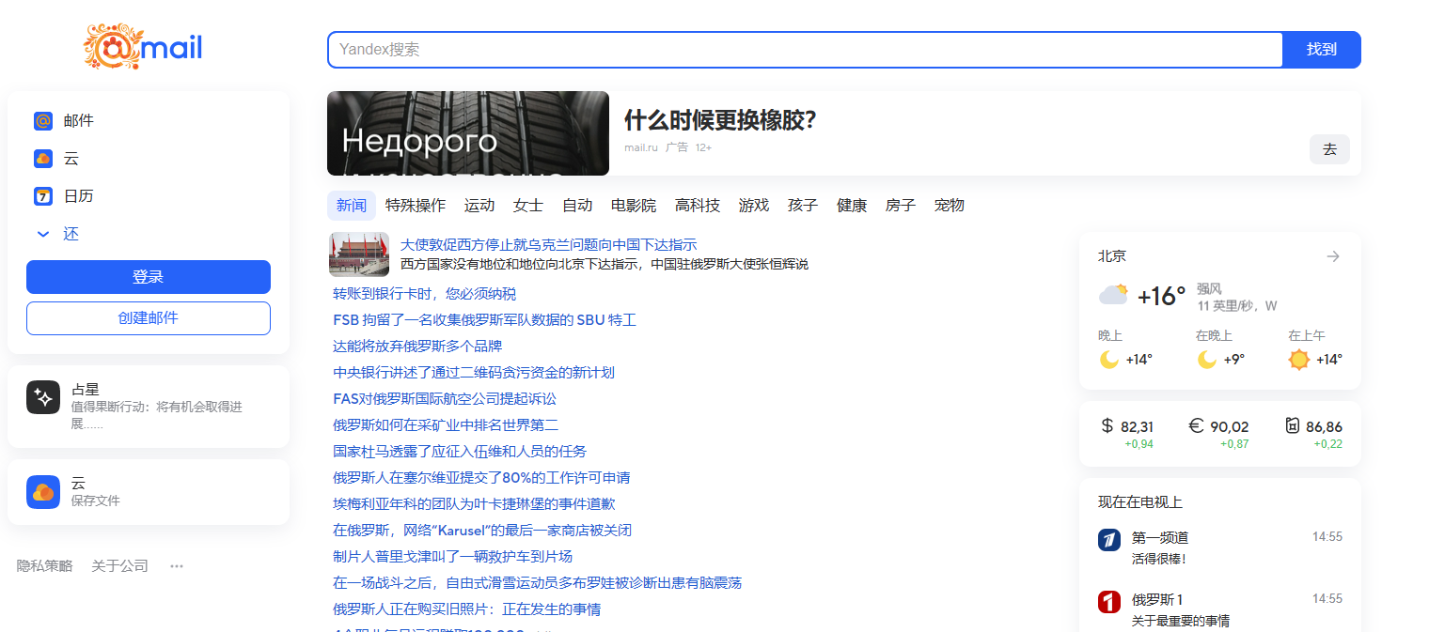Open the 云 cloud icon in sidebar menu
1429x632 pixels.
(x=42, y=159)
